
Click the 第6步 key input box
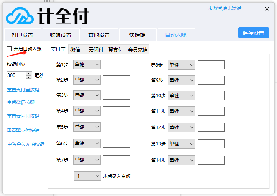pyautogui.click(x=116, y=144)
